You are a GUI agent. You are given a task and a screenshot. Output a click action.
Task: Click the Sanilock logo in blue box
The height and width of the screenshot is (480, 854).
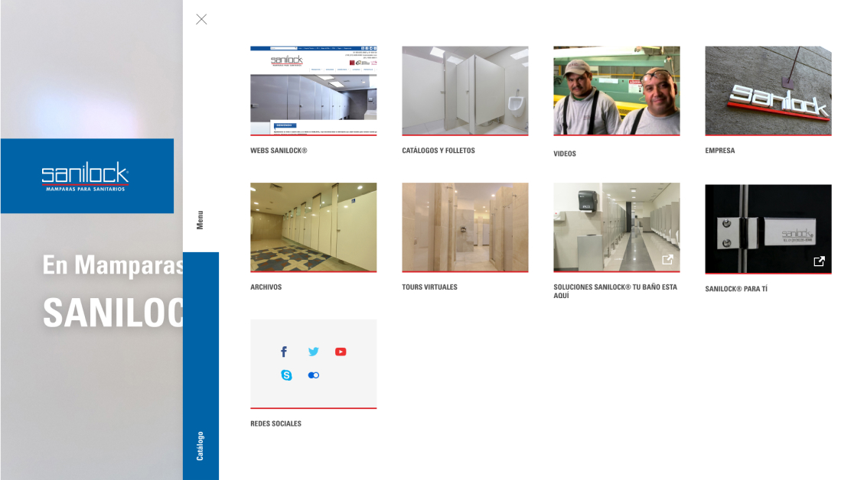pos(86,177)
